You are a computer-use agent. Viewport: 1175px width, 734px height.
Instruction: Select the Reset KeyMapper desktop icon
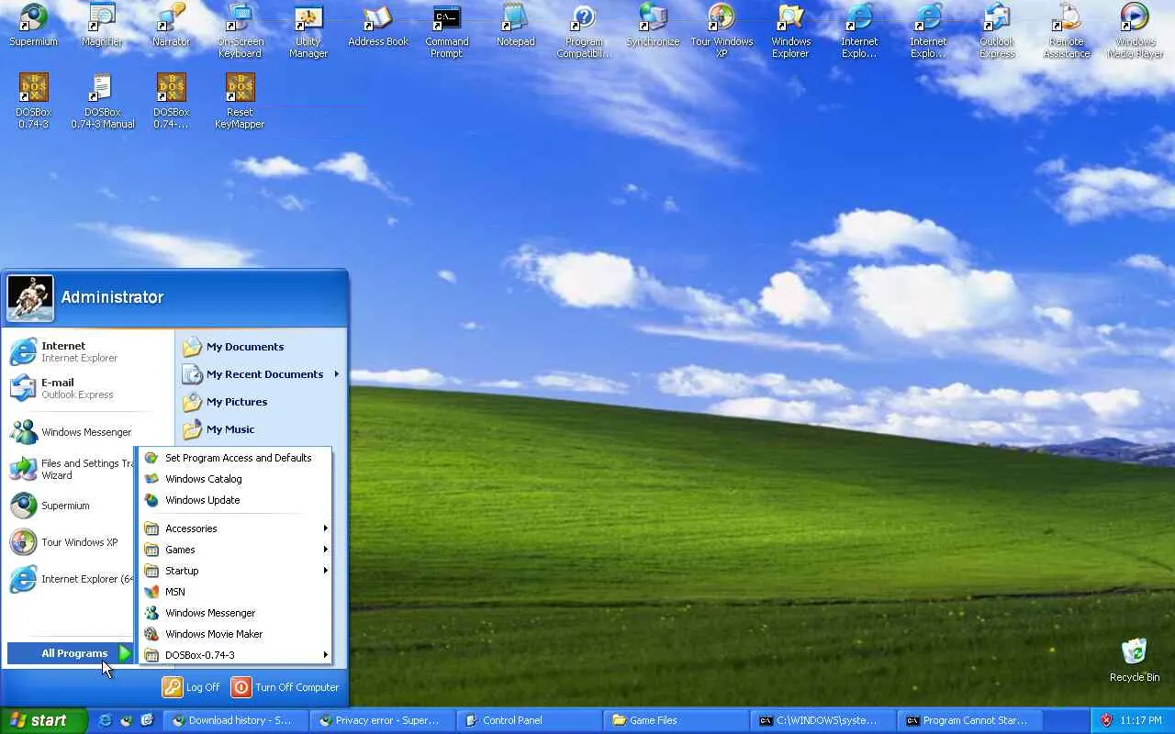click(240, 102)
